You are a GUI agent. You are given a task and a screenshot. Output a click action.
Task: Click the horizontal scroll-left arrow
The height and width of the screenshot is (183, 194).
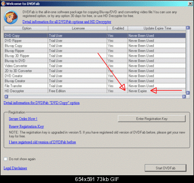[6, 97]
